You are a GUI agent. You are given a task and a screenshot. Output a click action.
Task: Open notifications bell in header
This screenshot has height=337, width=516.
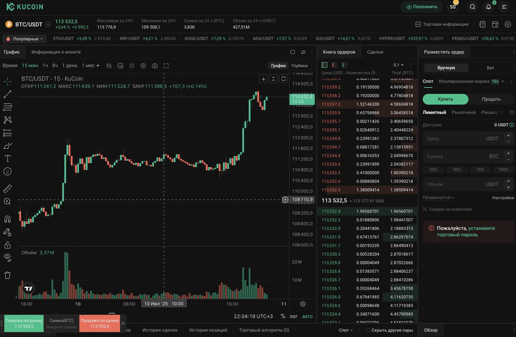coord(488,7)
